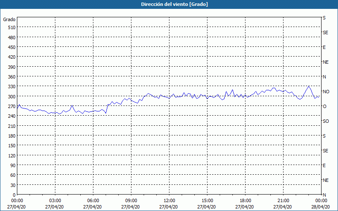Click the 'SO' compass direction label
Screen dimensions: 338x211
tap(326, 121)
